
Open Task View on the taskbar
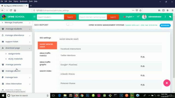coord(53,96)
